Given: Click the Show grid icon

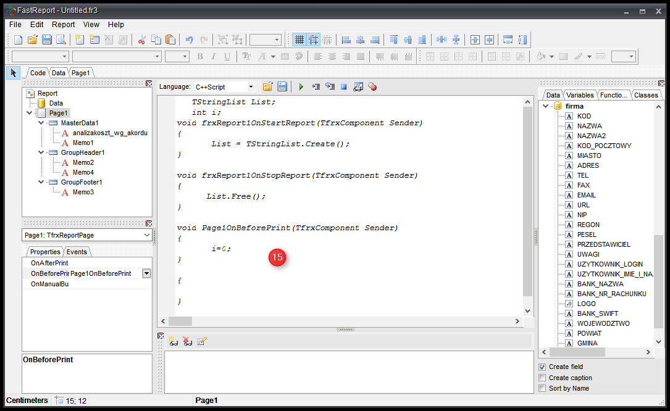Looking at the screenshot, I should 299,40.
